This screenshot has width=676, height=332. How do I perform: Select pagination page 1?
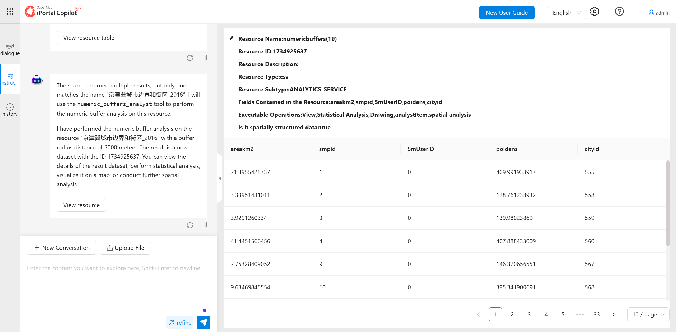click(495, 314)
